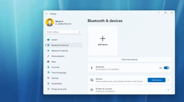Click the Bluetooth symbol in Bluetooth row
Screen dimensions: 184x102
[x=92, y=68]
